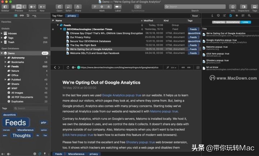
Task: Open the Share toolbar button
Action: pos(78,6)
